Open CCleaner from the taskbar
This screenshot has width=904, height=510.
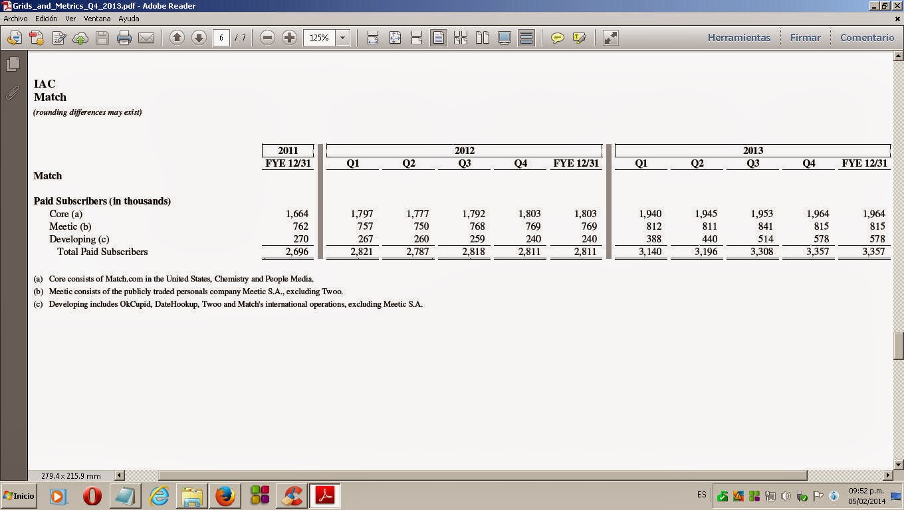coord(292,496)
